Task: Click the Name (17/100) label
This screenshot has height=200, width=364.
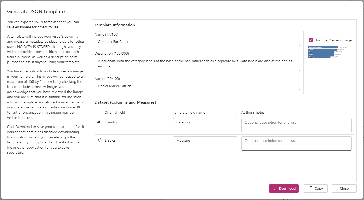Action: [106, 34]
